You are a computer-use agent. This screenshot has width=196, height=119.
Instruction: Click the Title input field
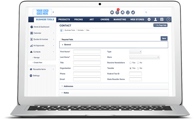[x=87, y=63]
